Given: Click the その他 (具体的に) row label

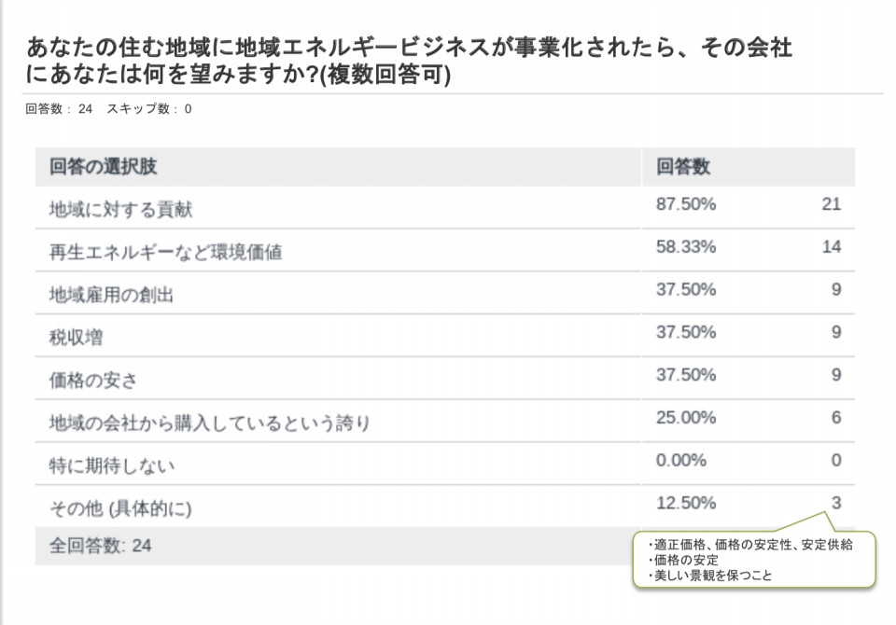Looking at the screenshot, I should pos(120,507).
